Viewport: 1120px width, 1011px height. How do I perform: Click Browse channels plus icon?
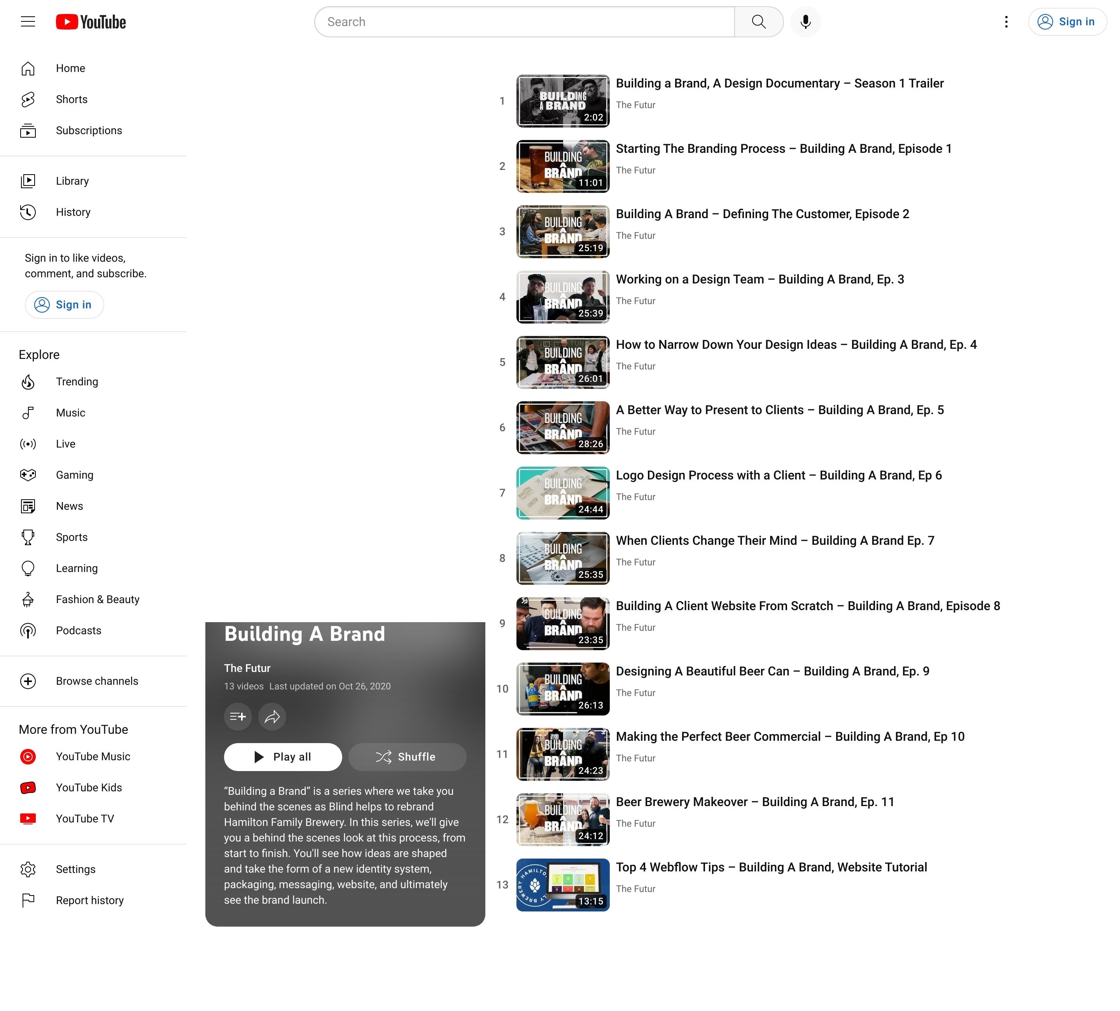pos(28,681)
